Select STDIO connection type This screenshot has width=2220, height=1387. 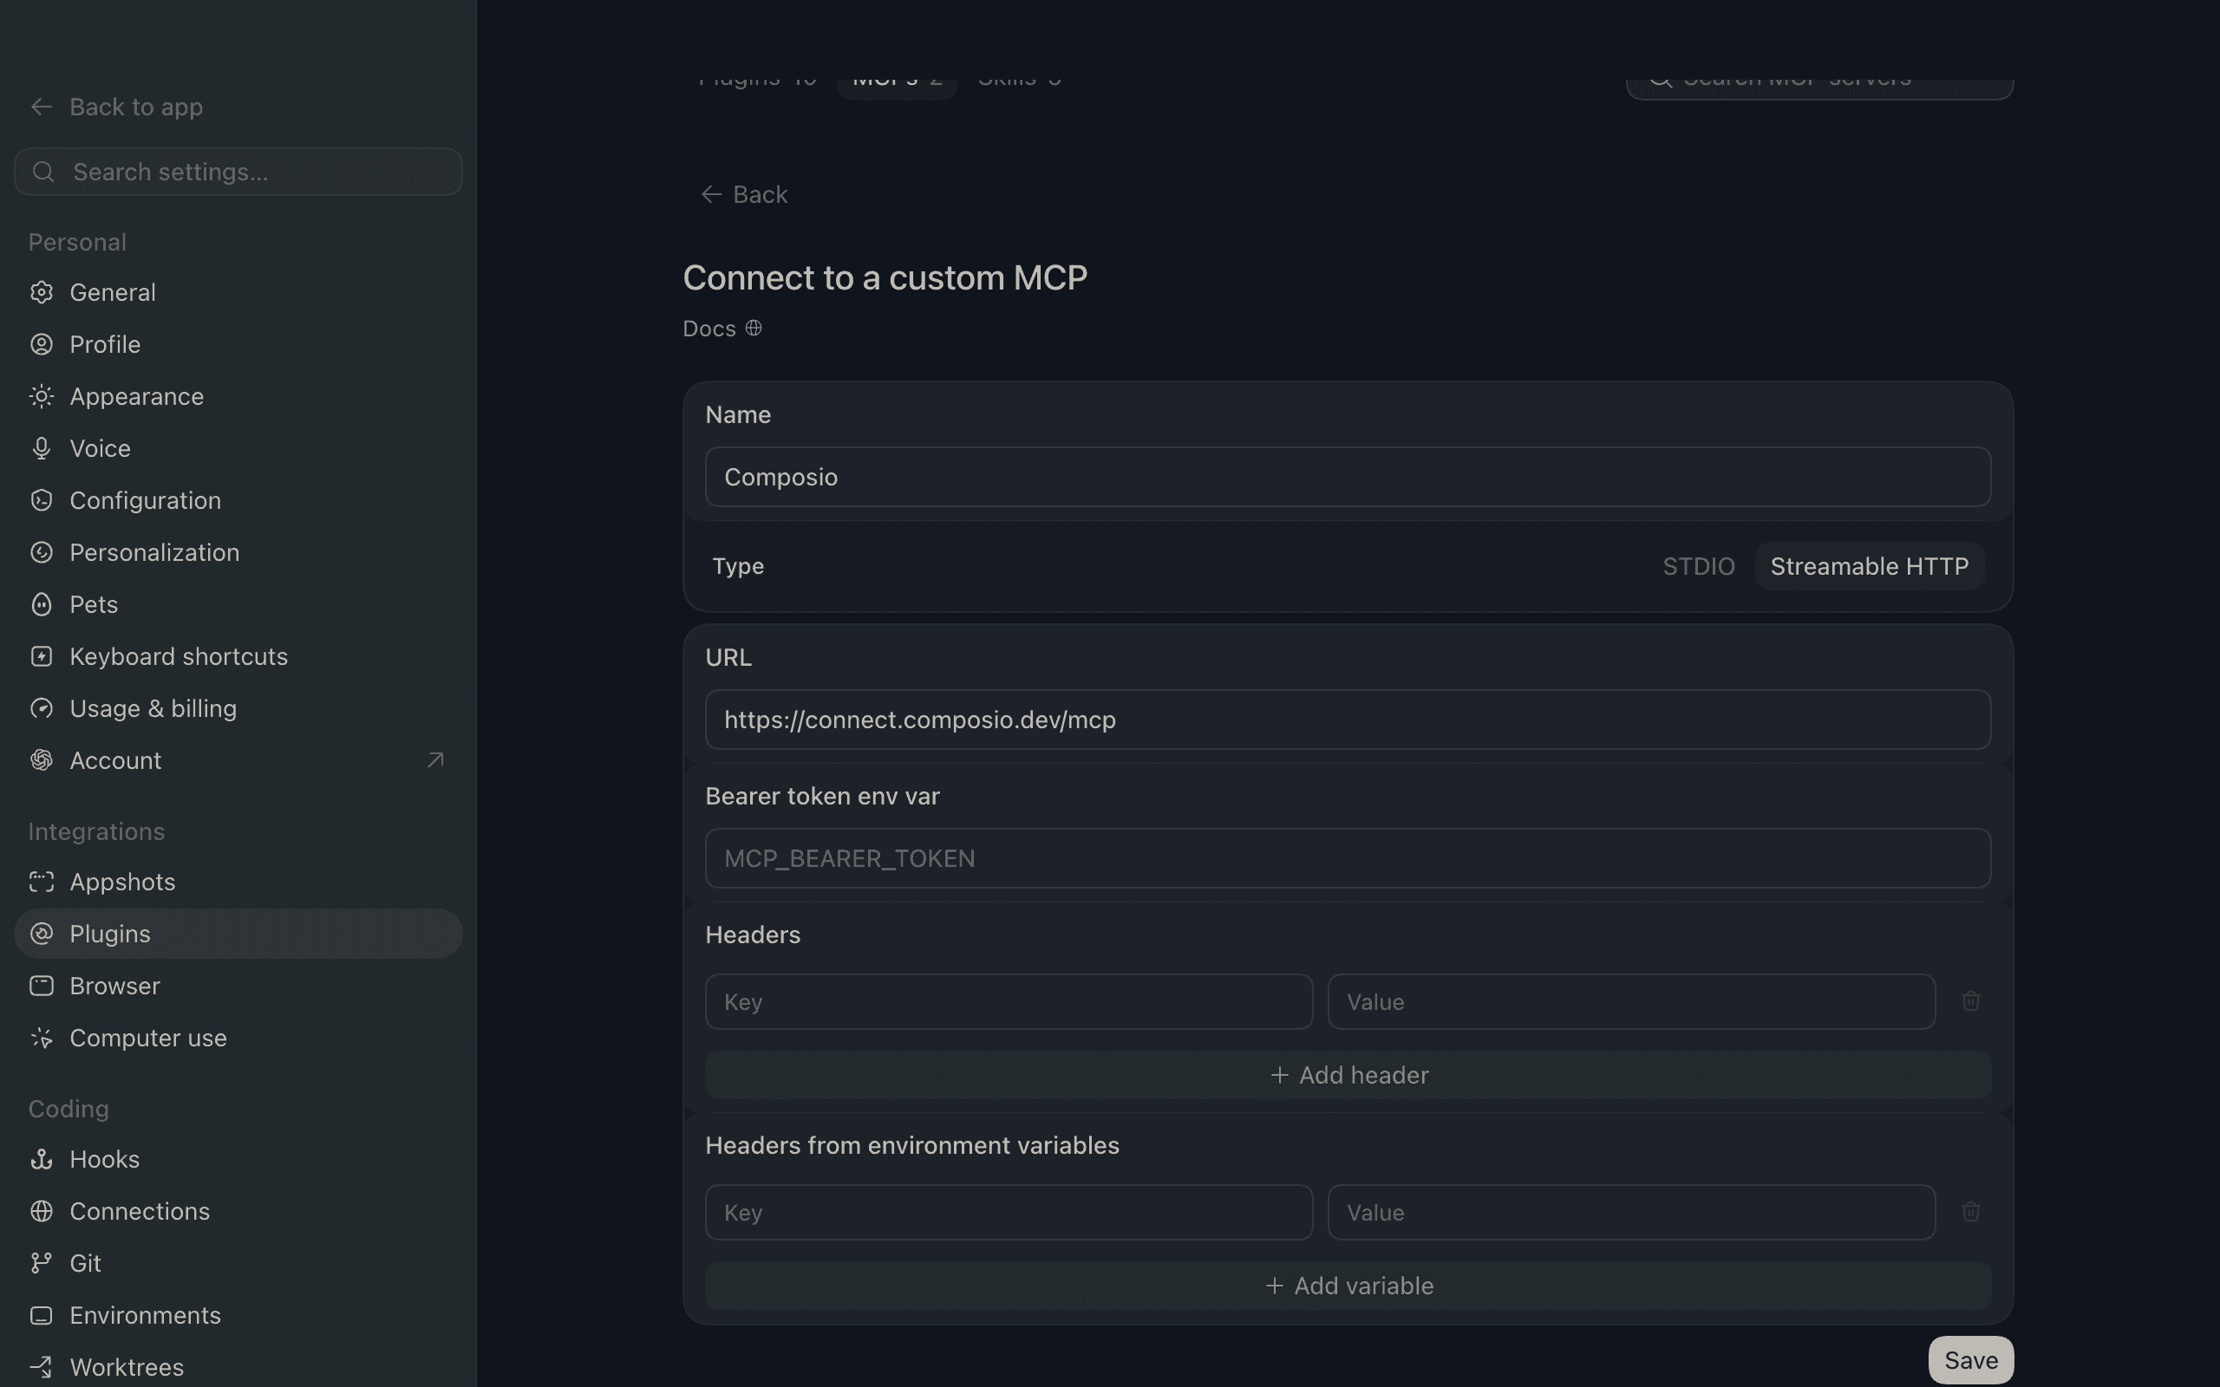click(1698, 566)
